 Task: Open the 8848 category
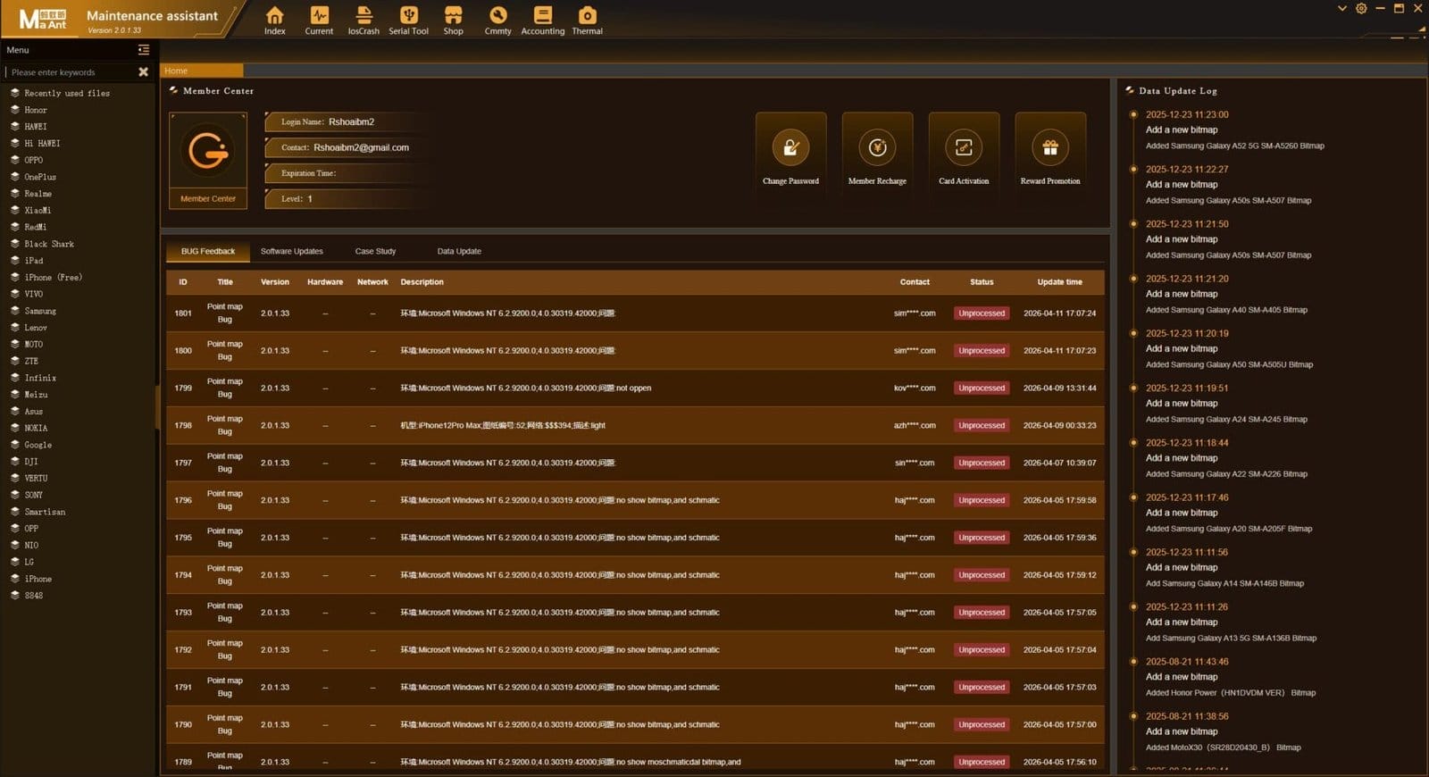tap(27, 595)
